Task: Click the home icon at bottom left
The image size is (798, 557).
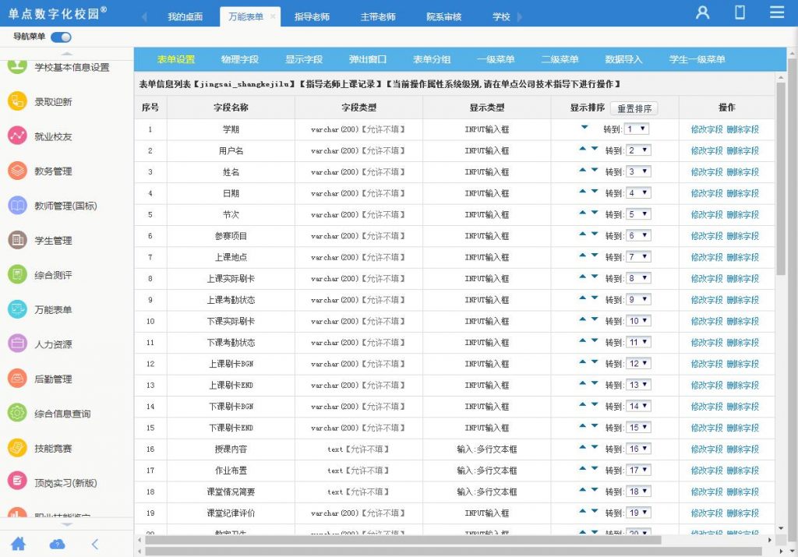Action: pyautogui.click(x=19, y=544)
